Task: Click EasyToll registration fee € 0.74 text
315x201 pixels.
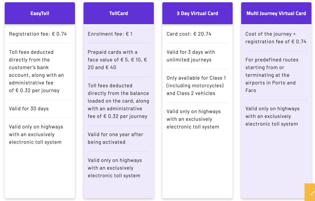Action: coord(38,34)
